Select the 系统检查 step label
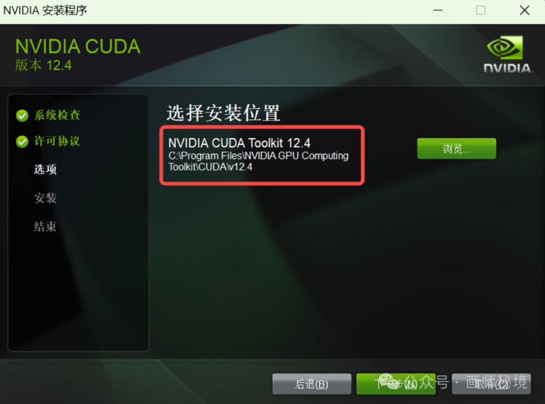 click(x=58, y=115)
